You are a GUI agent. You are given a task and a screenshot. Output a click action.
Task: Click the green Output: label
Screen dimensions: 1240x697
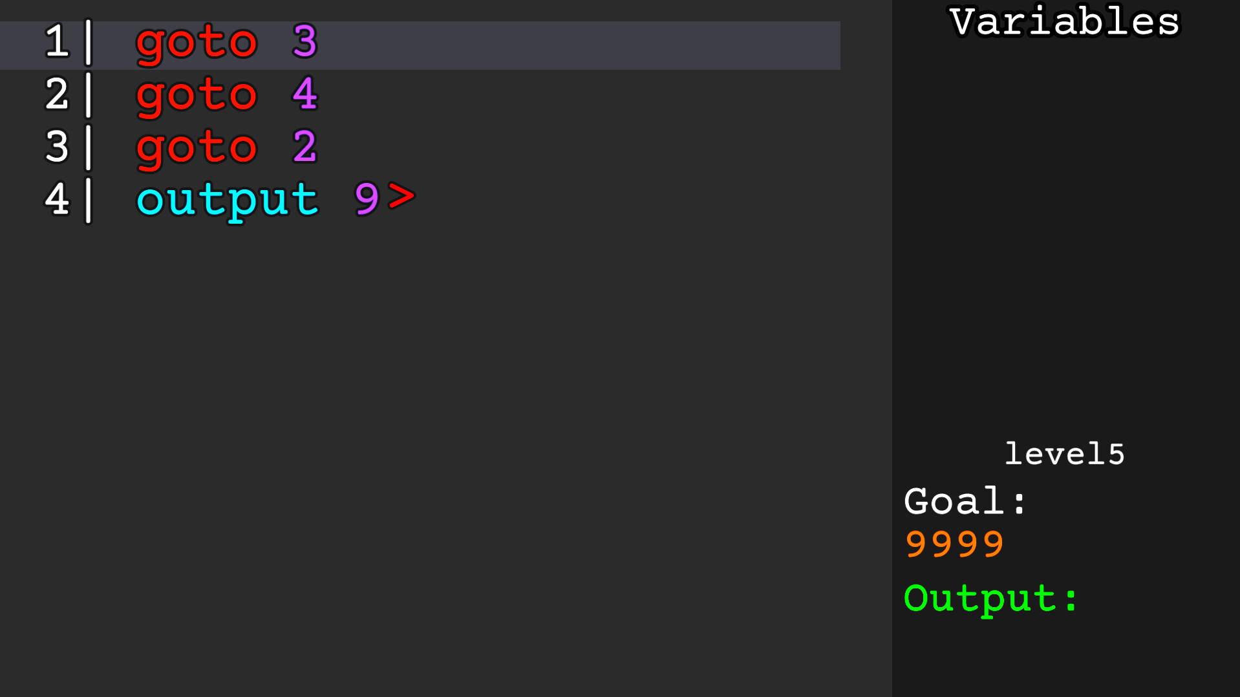click(x=990, y=599)
